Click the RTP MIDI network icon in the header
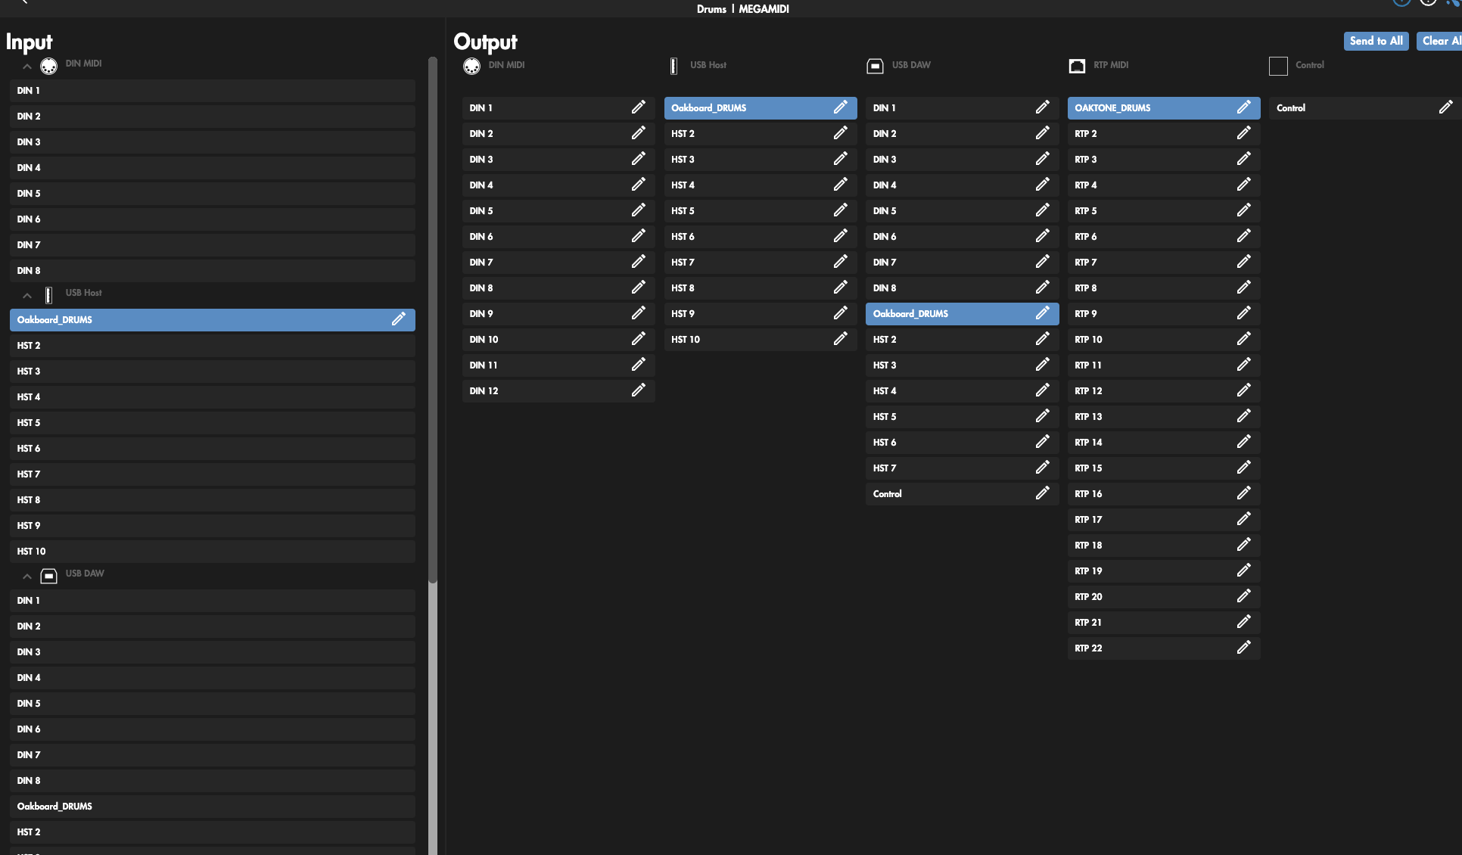Viewport: 1462px width, 855px height. tap(1077, 66)
